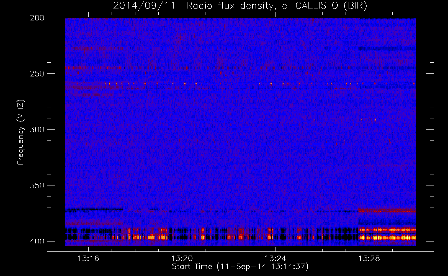Click the plot title "2014/09/11 Radio flux density, e-CALLISTO (BIR)"
The width and height of the screenshot is (448, 276).
tap(240, 6)
